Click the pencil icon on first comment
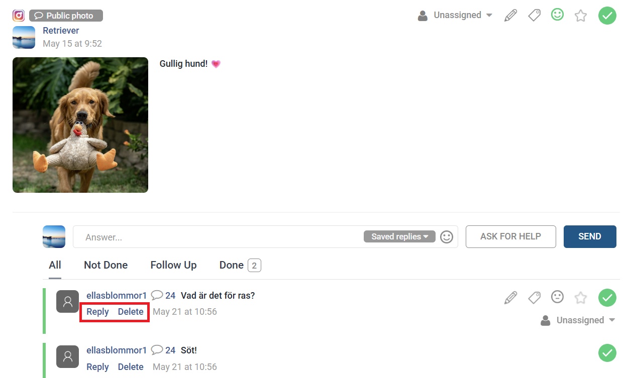627x378 pixels. 510,298
